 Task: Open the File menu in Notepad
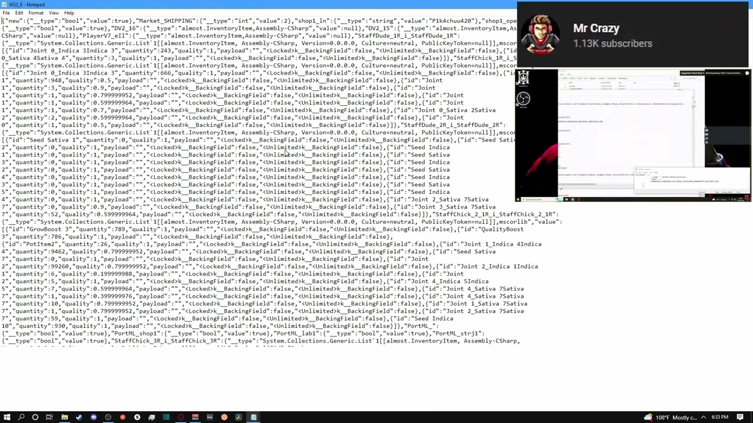[6, 13]
